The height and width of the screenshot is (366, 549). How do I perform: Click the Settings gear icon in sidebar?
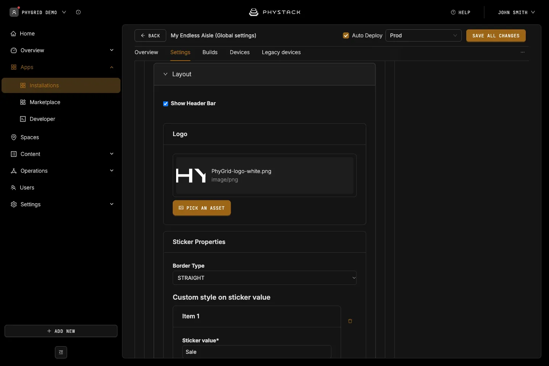pos(14,204)
